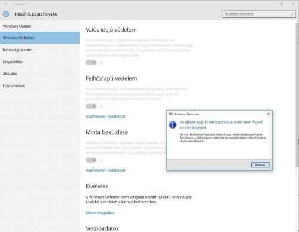299x232 pixels.
Task: Click the Valós idejű védelem heading
Action: (111, 30)
